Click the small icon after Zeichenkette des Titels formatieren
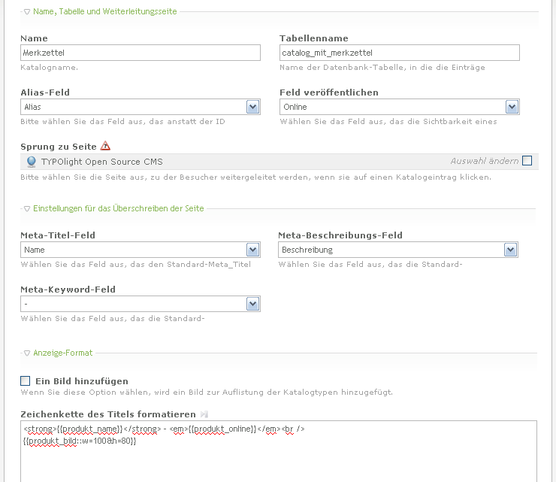The width and height of the screenshot is (556, 482). pyautogui.click(x=204, y=414)
